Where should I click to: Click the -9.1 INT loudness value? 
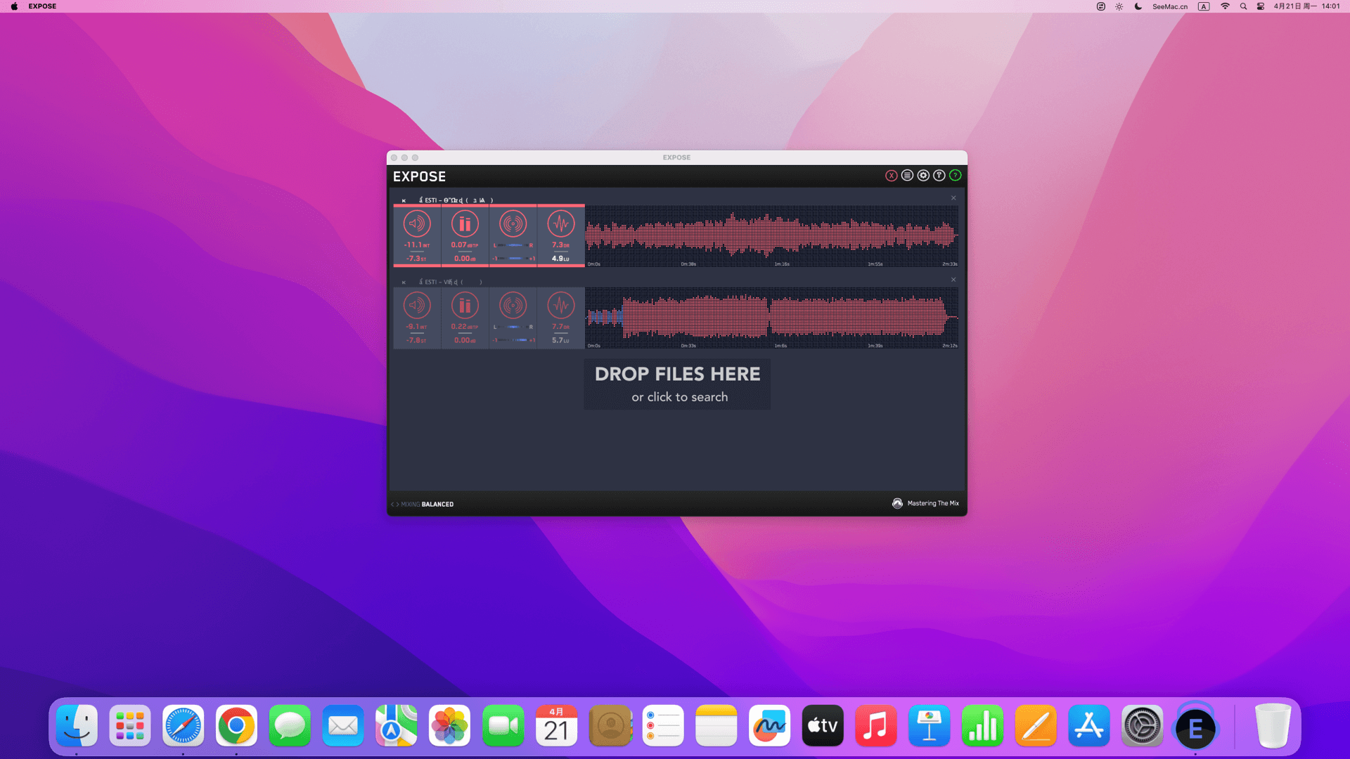click(417, 327)
